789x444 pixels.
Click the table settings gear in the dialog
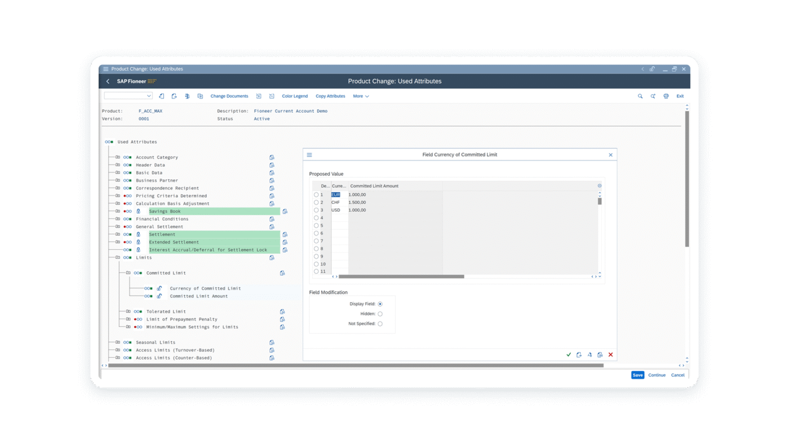pos(599,185)
